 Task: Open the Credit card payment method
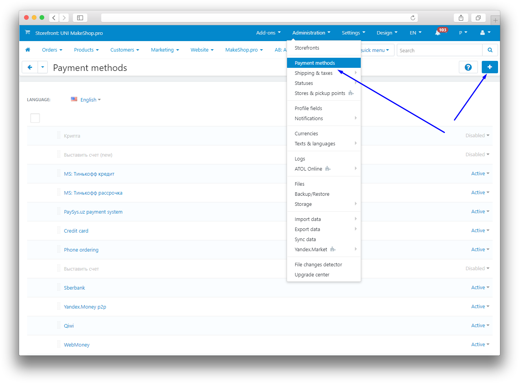click(x=76, y=231)
